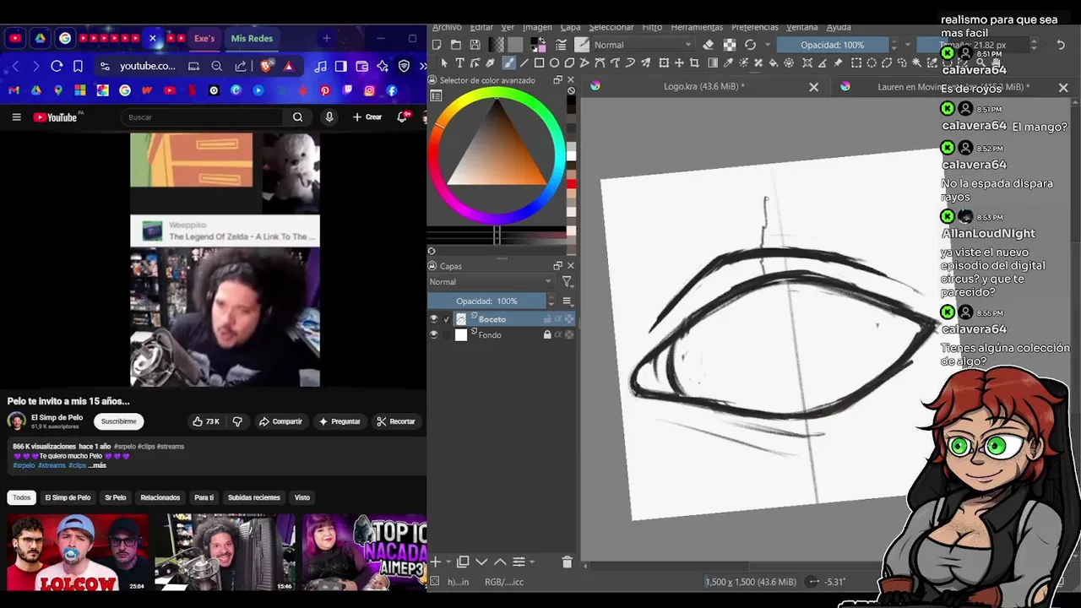Open the brush preset chooser in Krita

click(x=582, y=45)
